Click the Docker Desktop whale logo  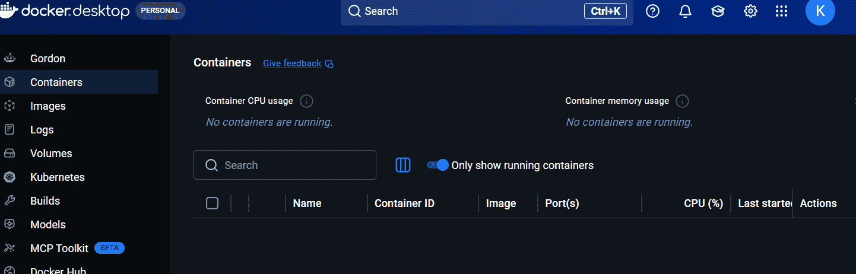click(x=8, y=11)
